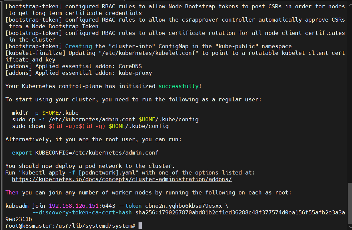Image resolution: width=352 pixels, height=230 pixels.
Task: Click the "mkdir -p $HOME/.kube" command line
Action: [x=45, y=113]
